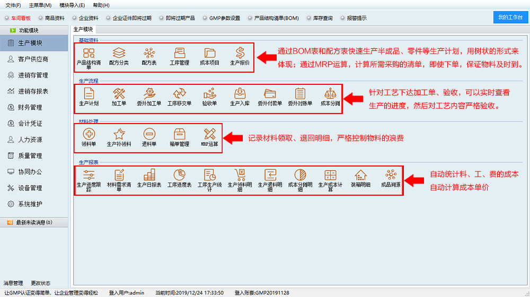Click the 生产补领料 star icon

click(x=119, y=134)
